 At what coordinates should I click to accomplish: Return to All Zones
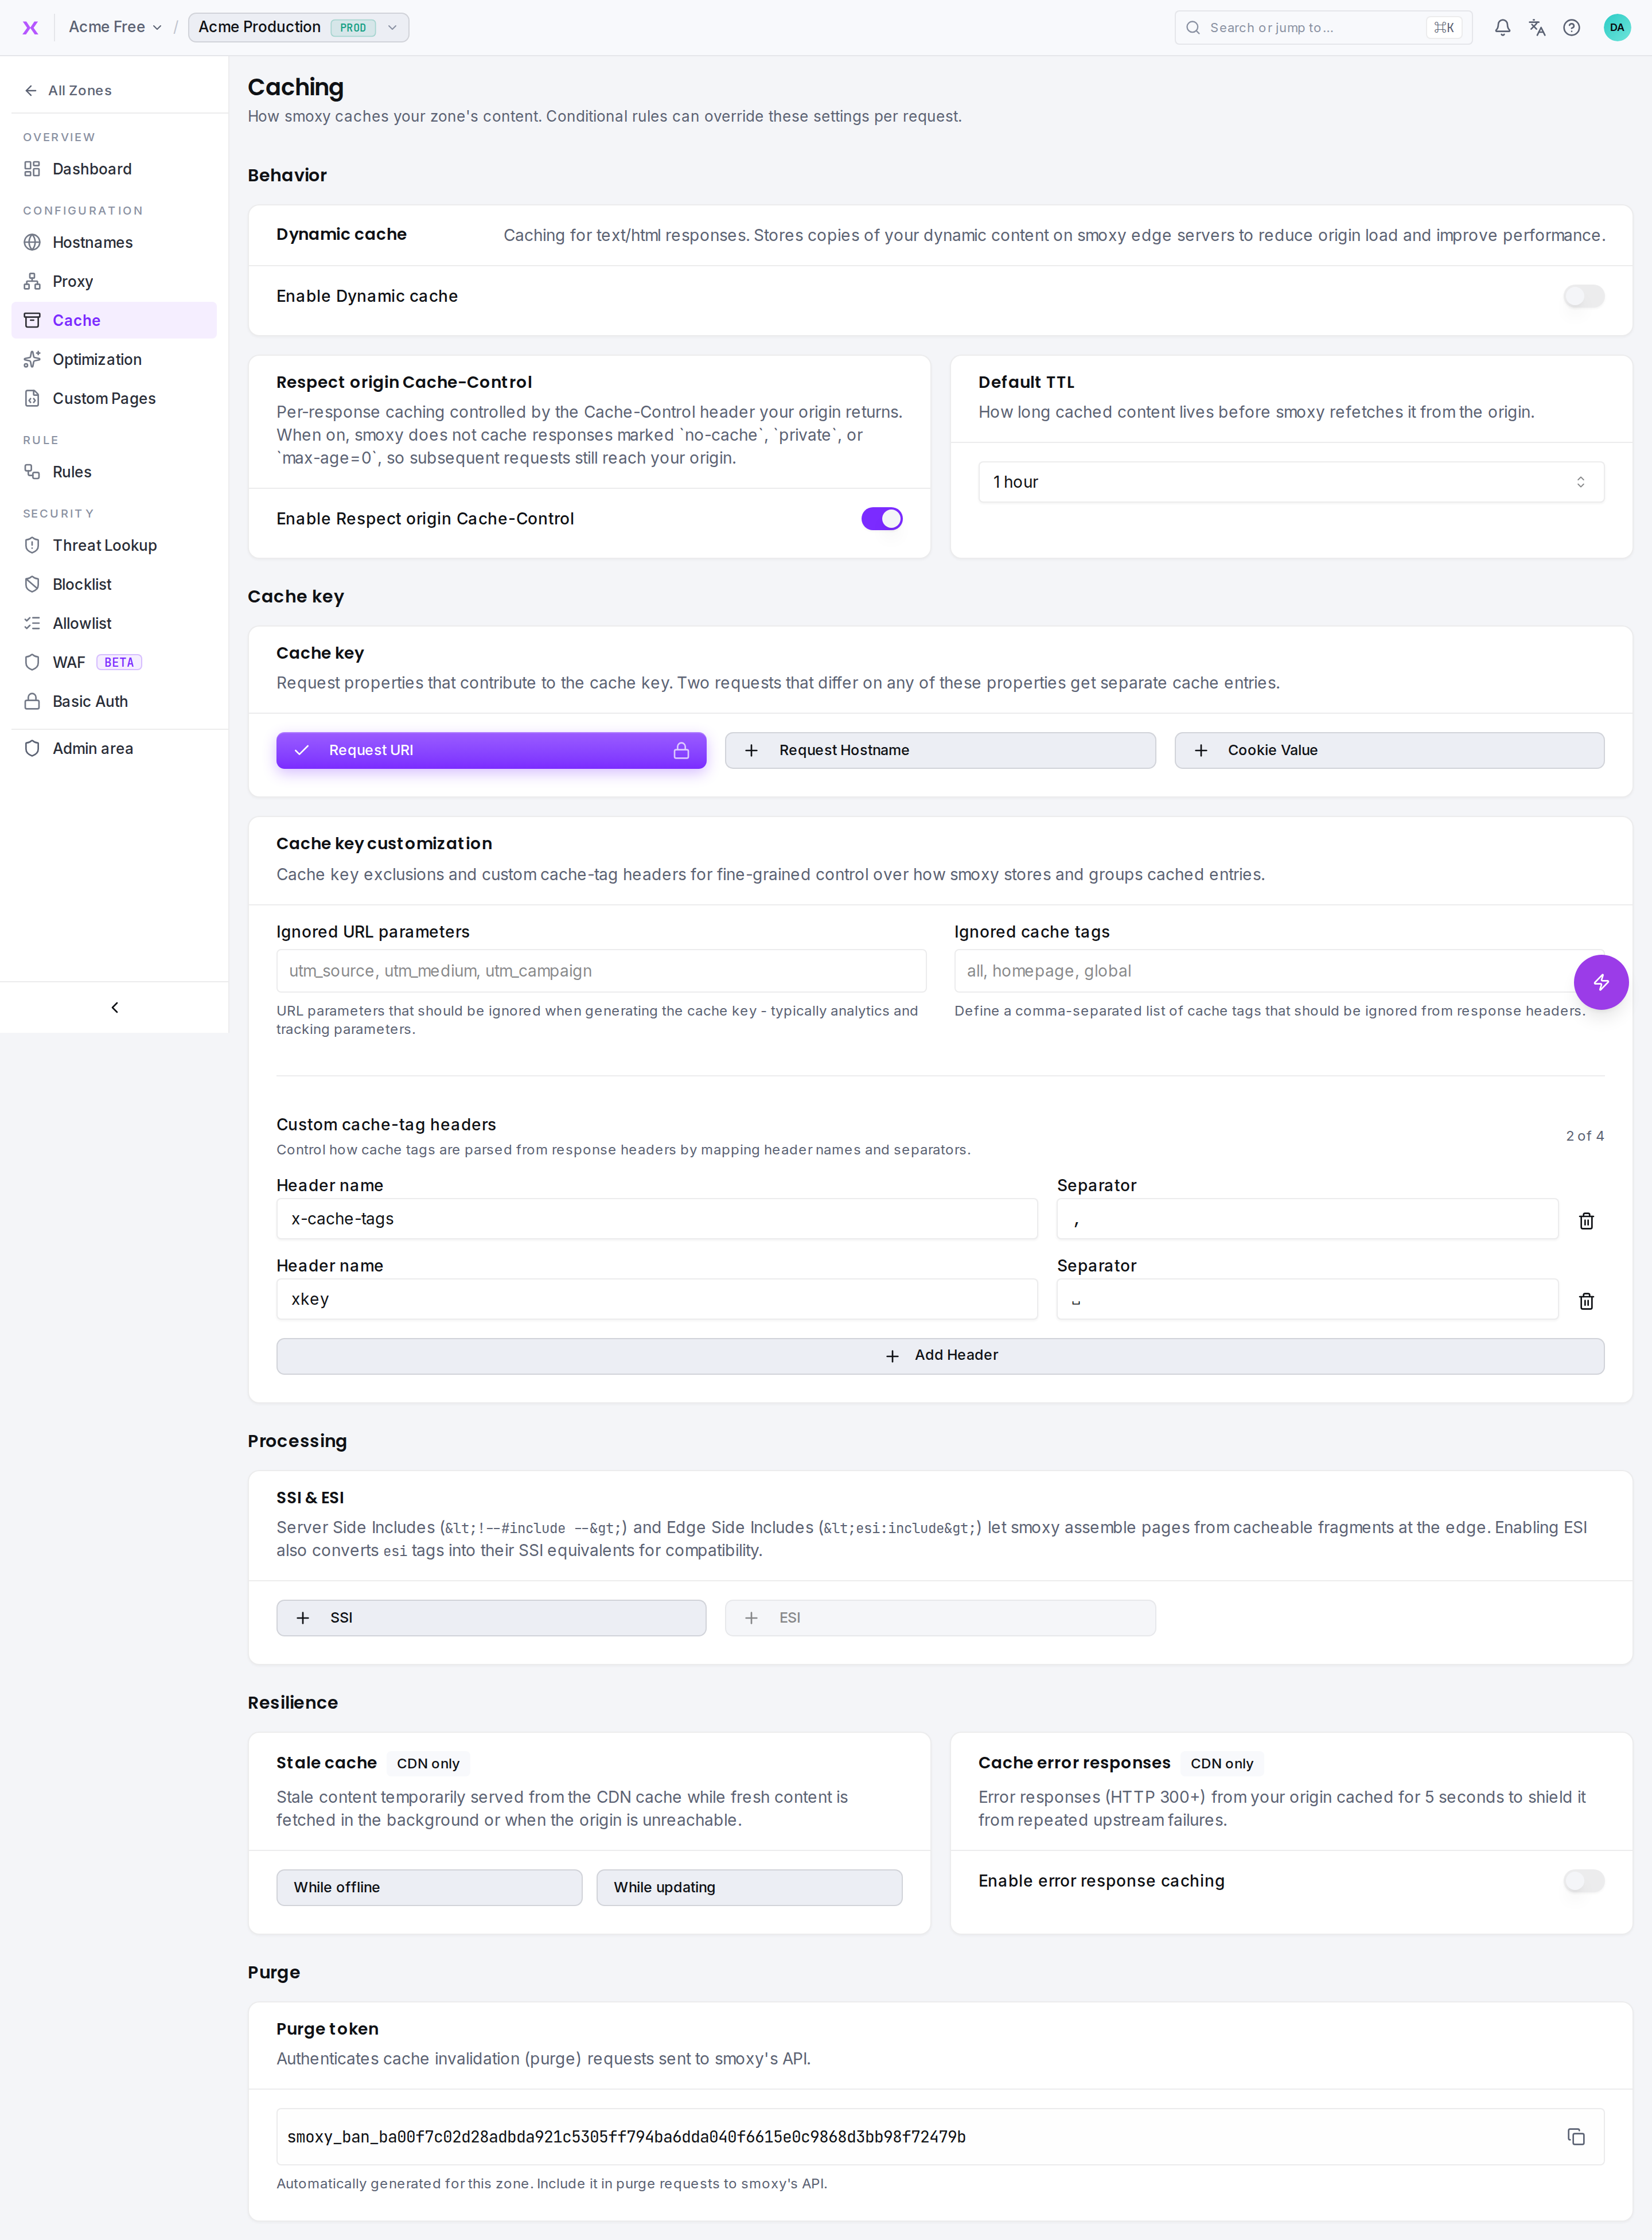pos(68,90)
